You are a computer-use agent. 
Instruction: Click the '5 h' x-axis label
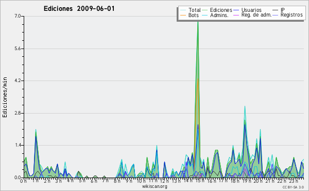coord(82,181)
